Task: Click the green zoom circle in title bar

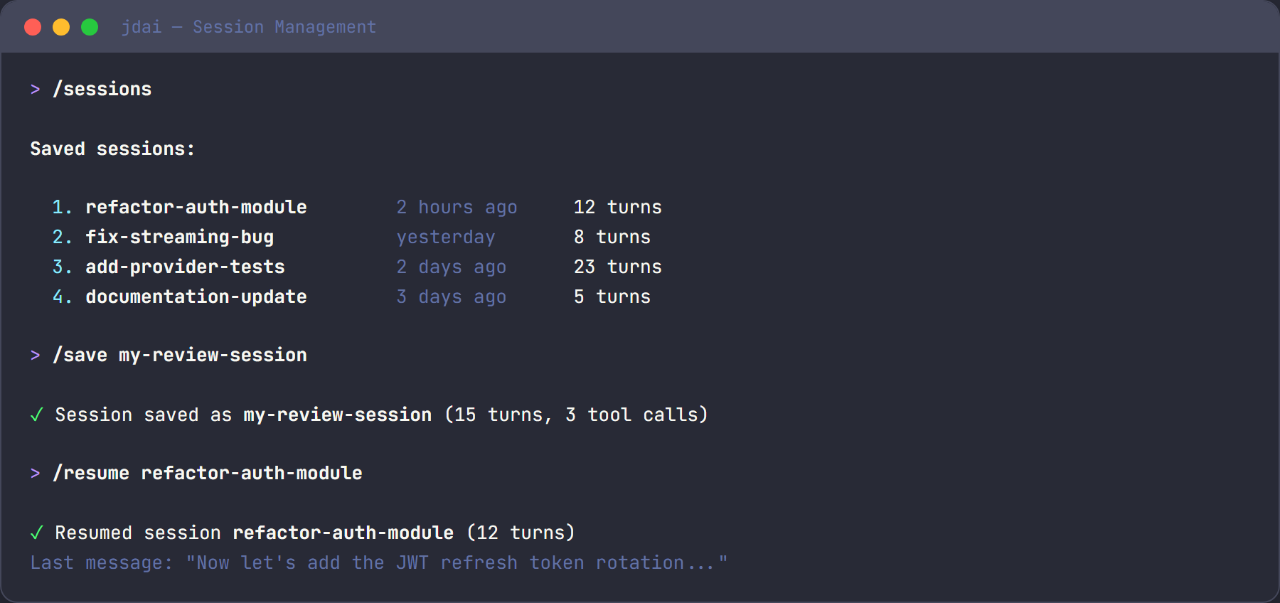Action: [x=90, y=26]
